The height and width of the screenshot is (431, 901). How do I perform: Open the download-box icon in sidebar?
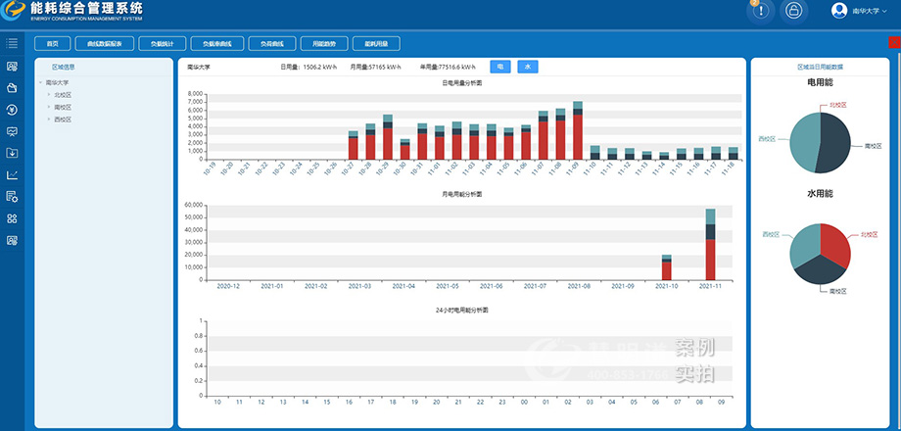click(12, 153)
